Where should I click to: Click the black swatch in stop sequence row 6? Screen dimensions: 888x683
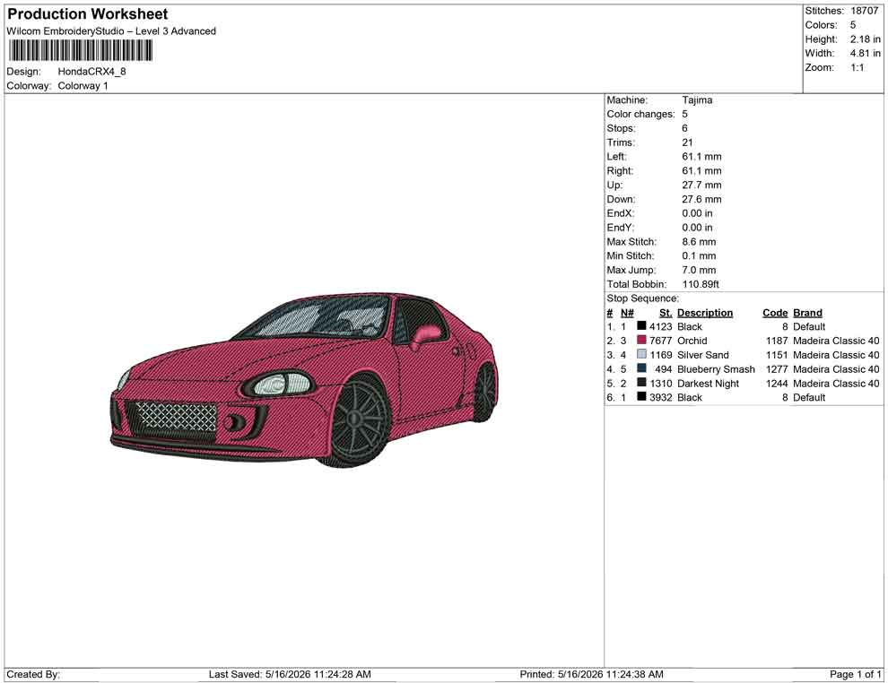[x=641, y=397]
